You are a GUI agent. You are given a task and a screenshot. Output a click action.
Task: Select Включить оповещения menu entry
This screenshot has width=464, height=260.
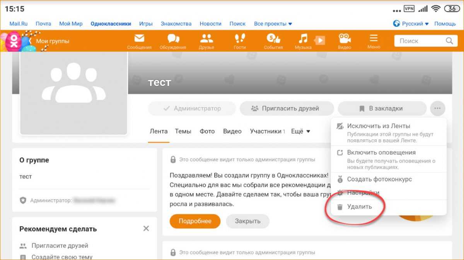pyautogui.click(x=389, y=159)
